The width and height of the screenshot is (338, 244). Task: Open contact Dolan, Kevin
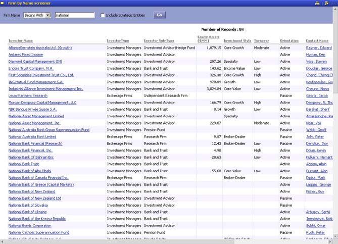click(x=316, y=151)
